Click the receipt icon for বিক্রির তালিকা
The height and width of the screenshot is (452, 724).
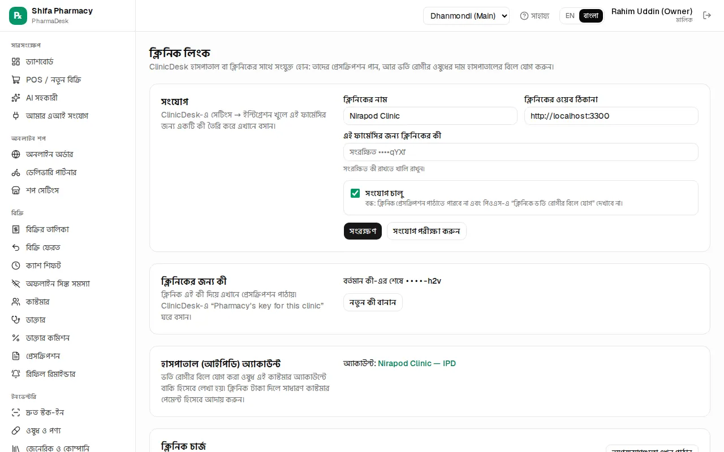click(16, 229)
